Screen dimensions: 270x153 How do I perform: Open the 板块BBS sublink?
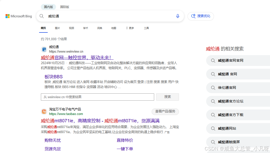[x=53, y=76]
